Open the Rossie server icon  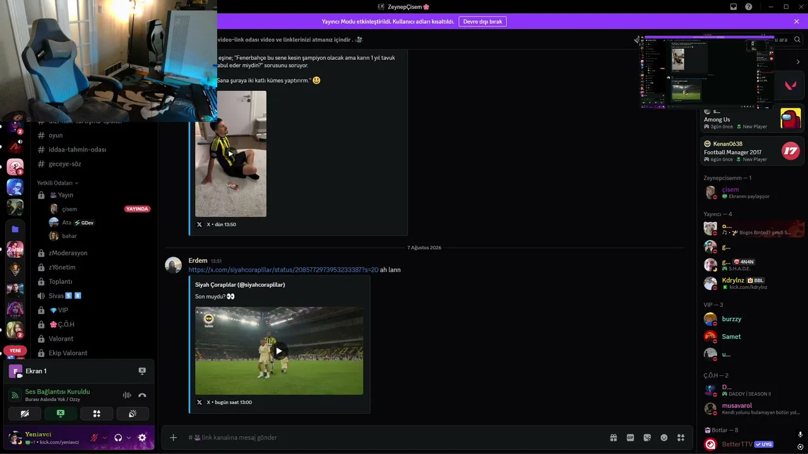[15, 249]
